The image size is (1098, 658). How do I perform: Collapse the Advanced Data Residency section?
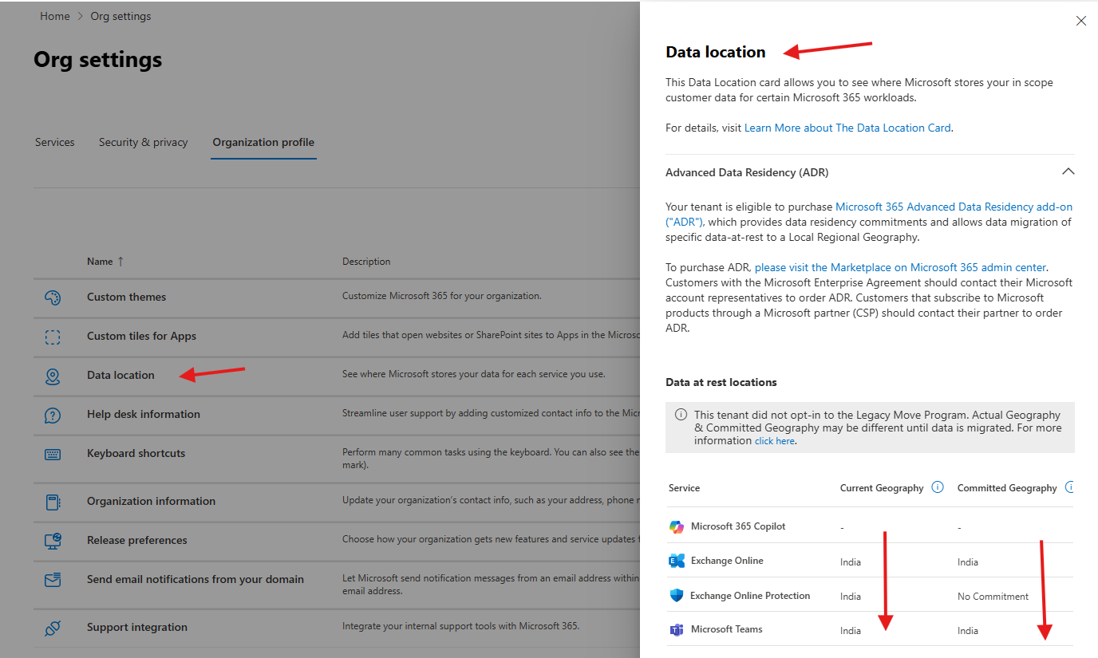tap(1068, 171)
